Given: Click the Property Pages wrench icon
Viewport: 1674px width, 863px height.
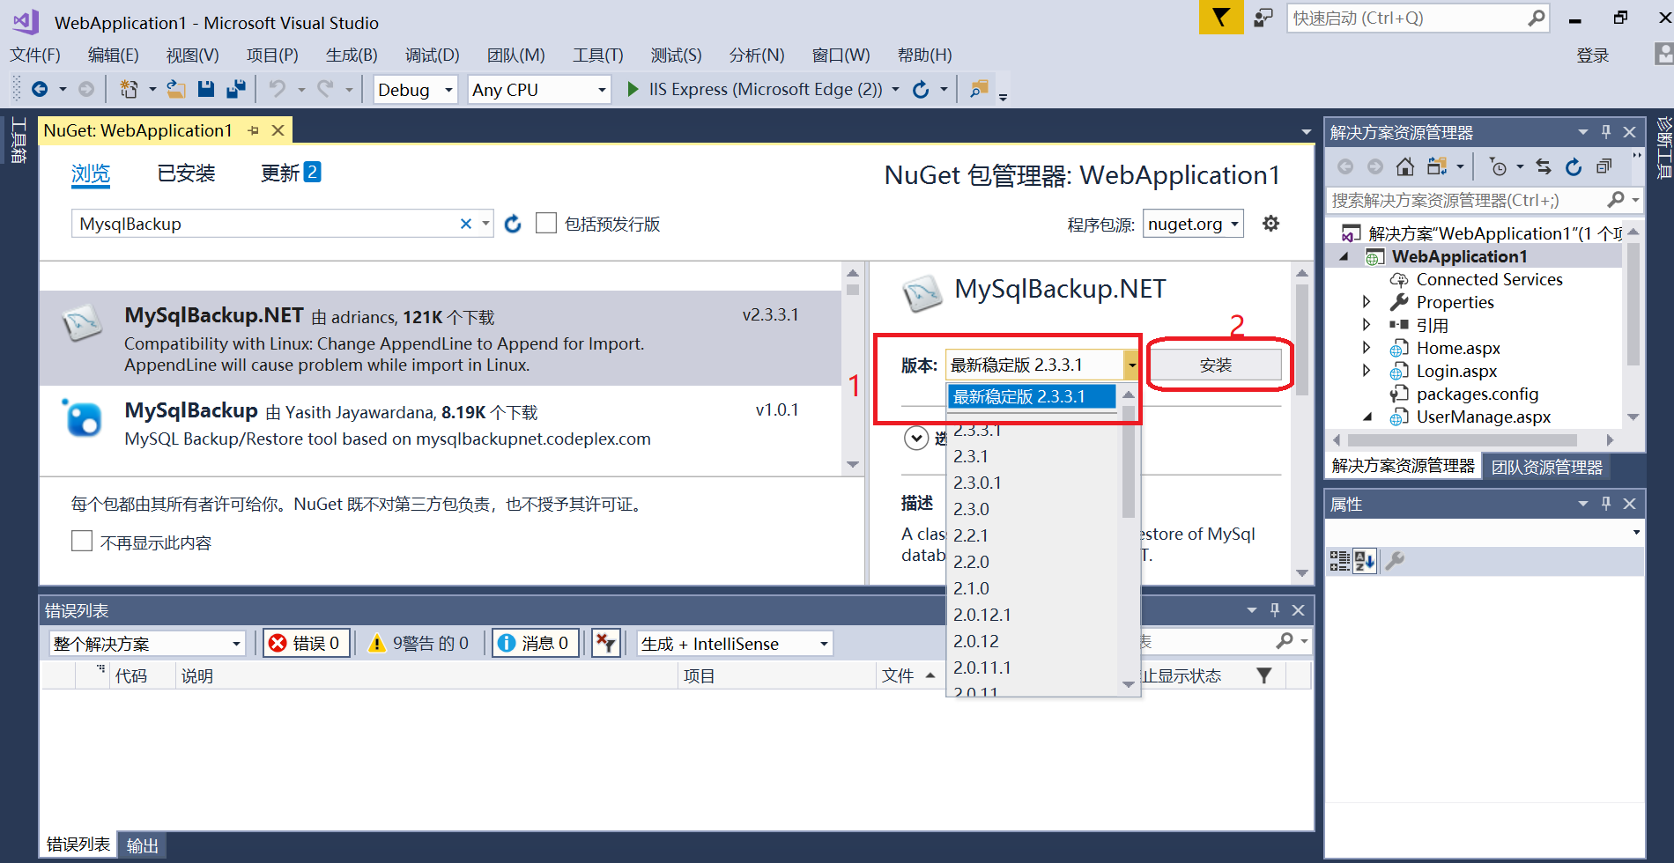Looking at the screenshot, I should point(1395,561).
